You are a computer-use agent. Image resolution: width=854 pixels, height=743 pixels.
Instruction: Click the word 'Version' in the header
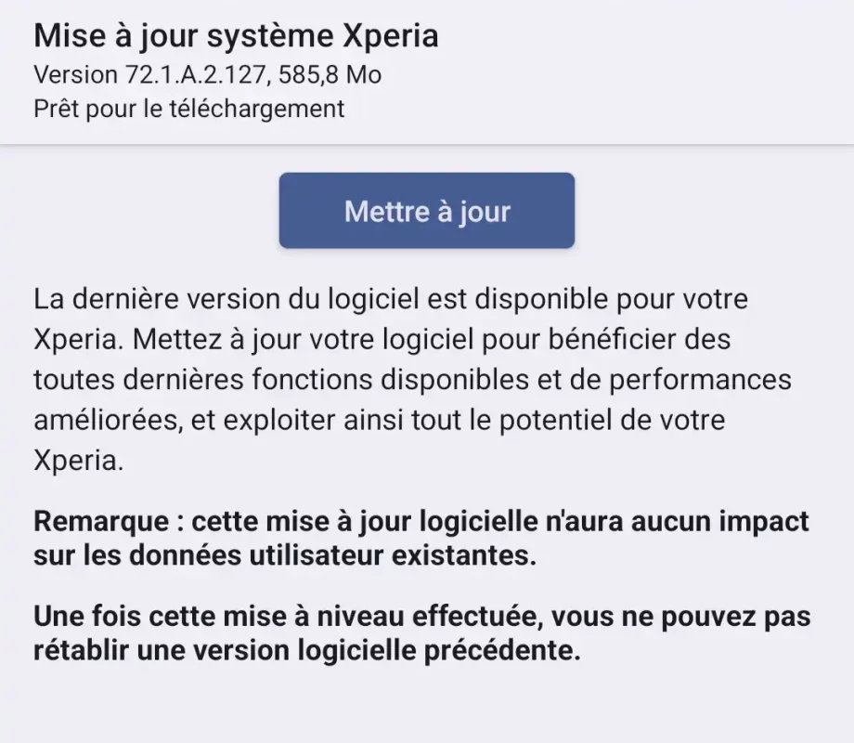[x=75, y=74]
